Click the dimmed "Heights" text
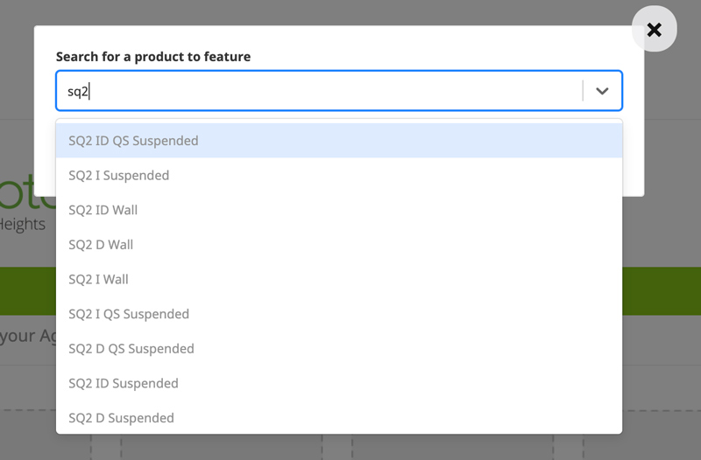This screenshot has width=701, height=460. 23,225
